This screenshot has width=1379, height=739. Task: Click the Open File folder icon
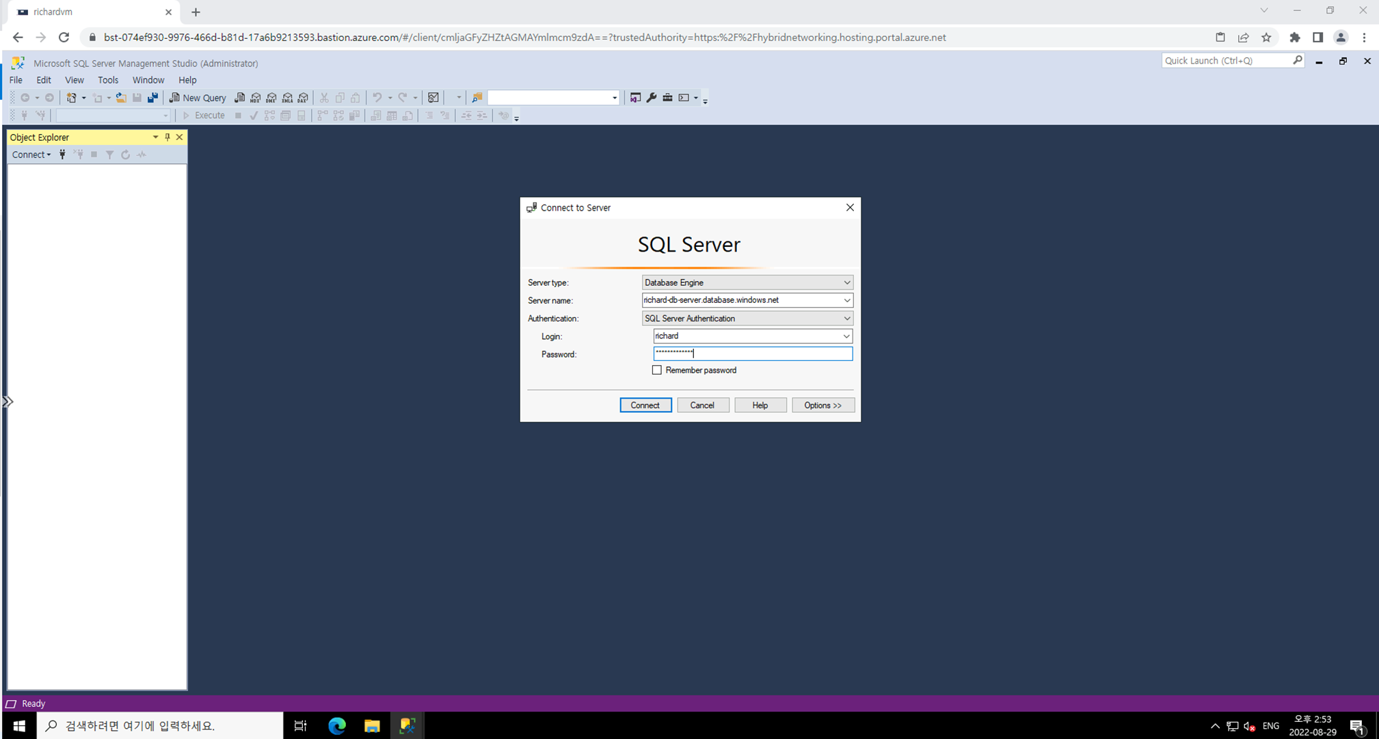121,98
